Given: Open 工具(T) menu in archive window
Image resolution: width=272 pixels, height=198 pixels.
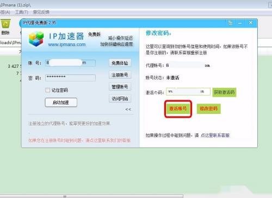Looking at the screenshot, I should 22,12.
